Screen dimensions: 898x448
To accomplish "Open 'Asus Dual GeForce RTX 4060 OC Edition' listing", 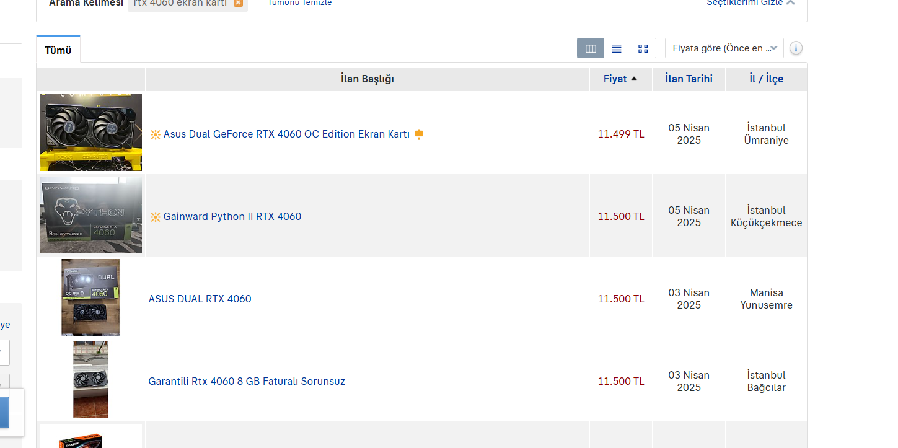I will (x=286, y=134).
